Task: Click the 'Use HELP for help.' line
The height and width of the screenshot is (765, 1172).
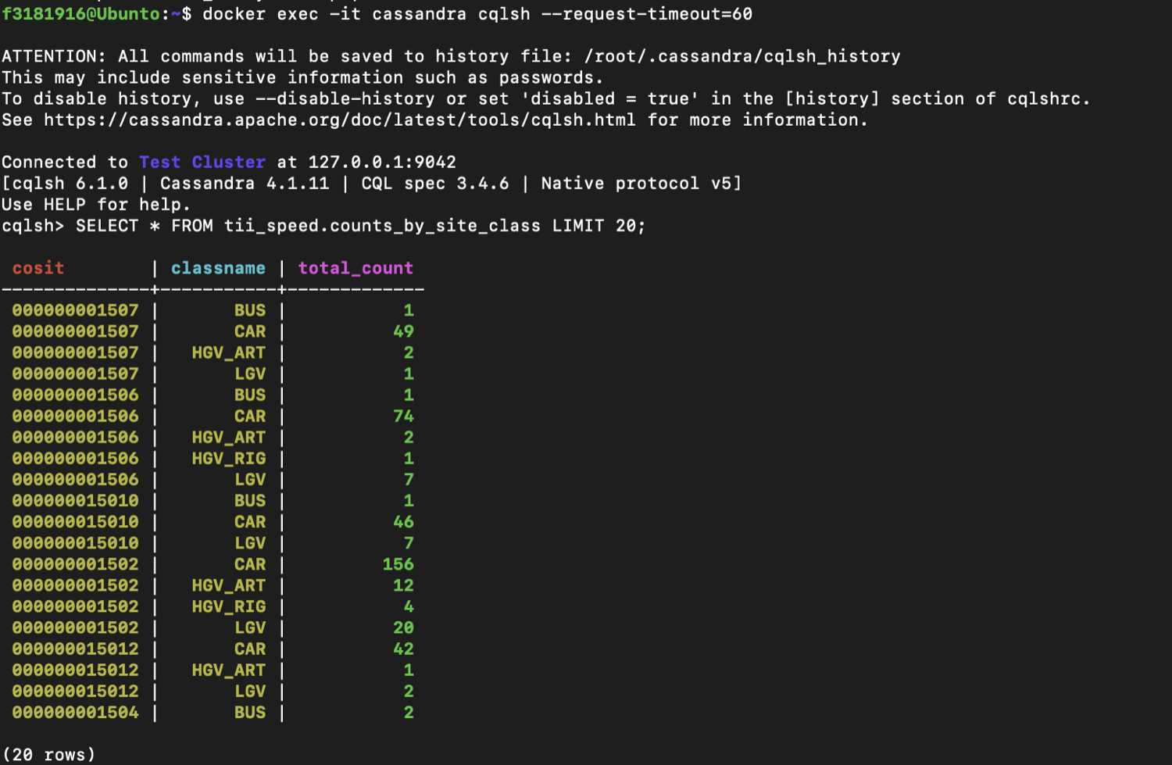Action: (96, 204)
